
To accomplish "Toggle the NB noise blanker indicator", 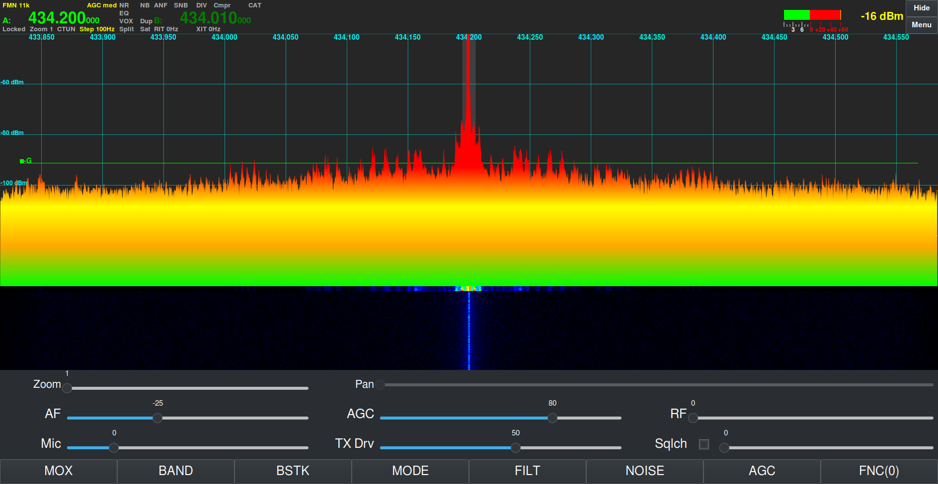I will tap(145, 5).
